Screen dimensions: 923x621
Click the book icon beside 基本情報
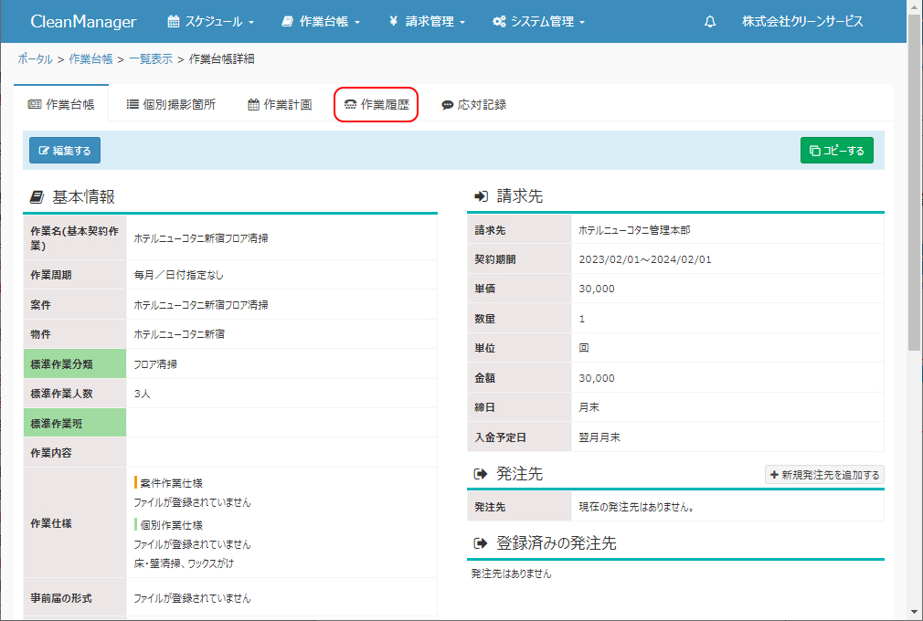(x=37, y=197)
